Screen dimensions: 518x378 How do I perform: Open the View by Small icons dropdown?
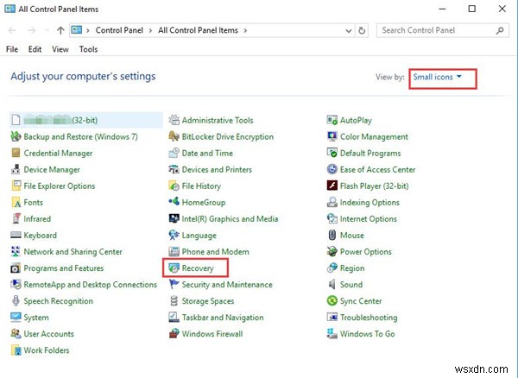coord(437,77)
